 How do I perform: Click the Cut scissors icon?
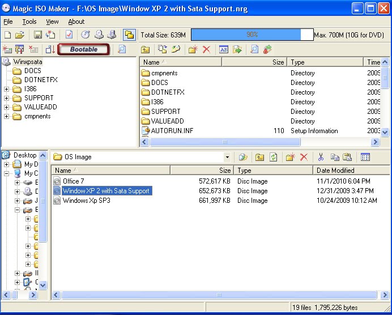(321, 157)
